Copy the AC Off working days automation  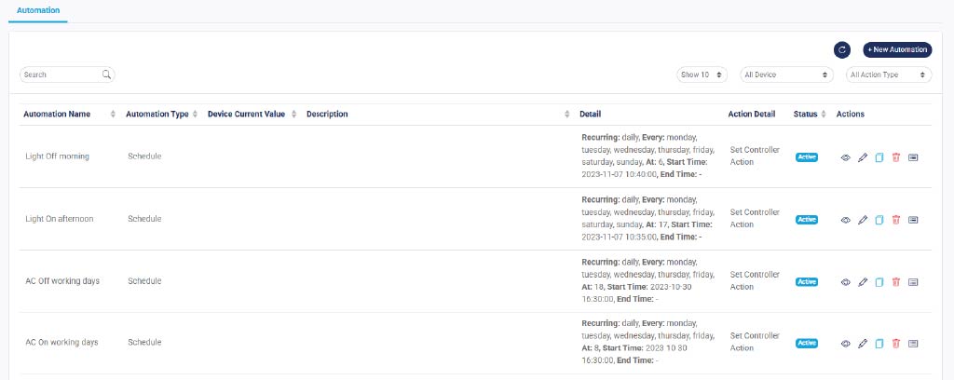[879, 281]
